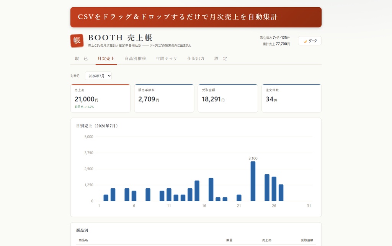Click the 5,000 y-axis label
The image size is (392, 246).
tap(89, 137)
